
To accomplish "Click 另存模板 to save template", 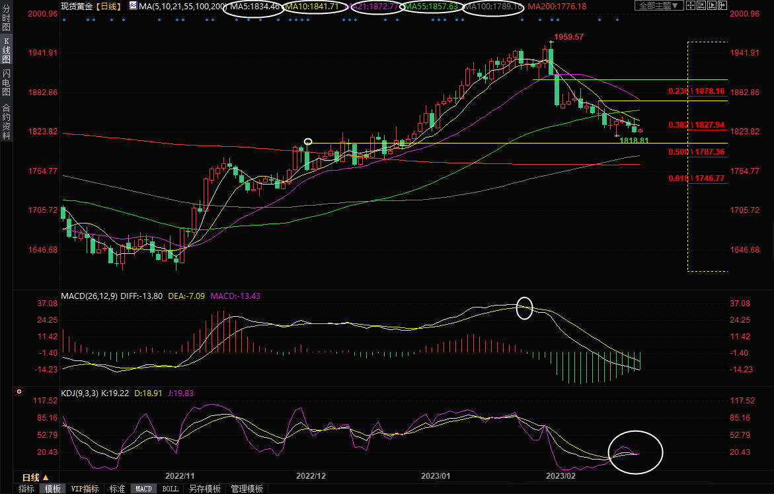I will 205,489.
